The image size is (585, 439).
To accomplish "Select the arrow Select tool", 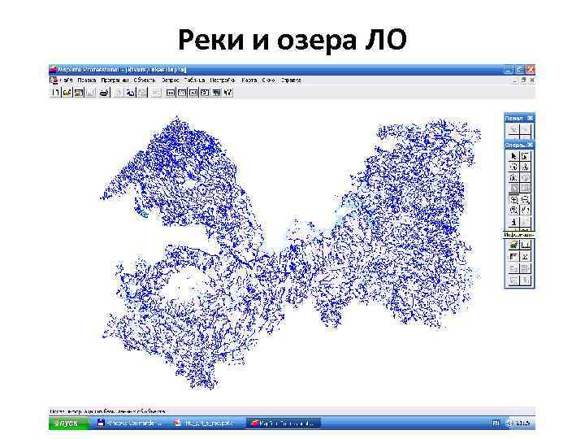I will pos(513,156).
